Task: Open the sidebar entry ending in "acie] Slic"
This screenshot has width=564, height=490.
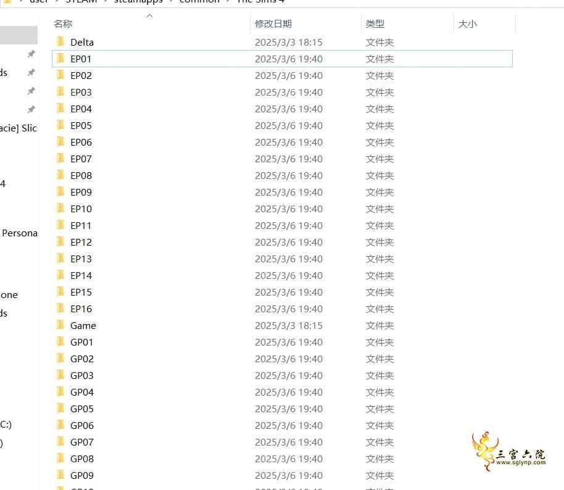Action: pos(19,128)
